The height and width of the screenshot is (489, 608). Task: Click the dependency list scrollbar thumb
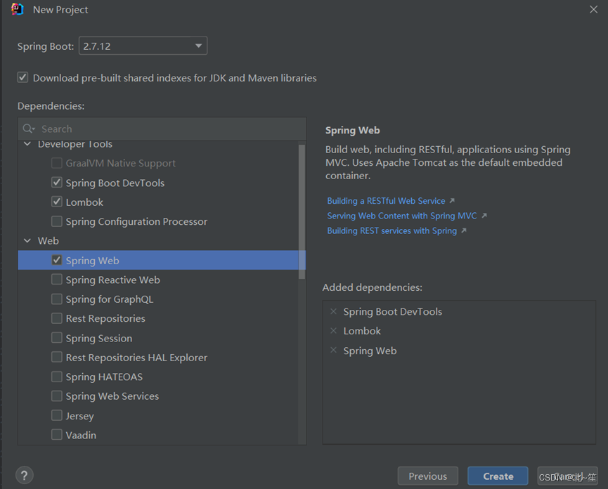click(302, 211)
